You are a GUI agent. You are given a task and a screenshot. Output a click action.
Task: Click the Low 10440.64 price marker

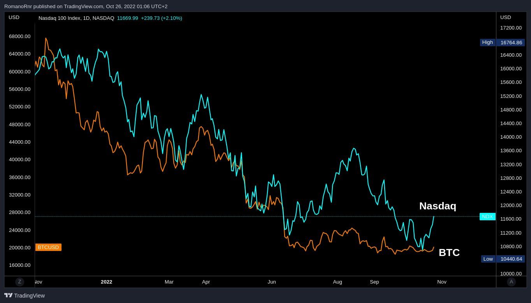click(503, 259)
